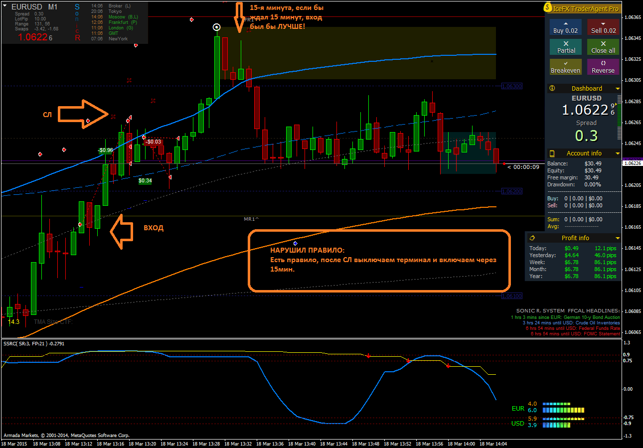Click the 1.06300 level label on chart
Screen dimensions: 643x448
tap(512, 86)
